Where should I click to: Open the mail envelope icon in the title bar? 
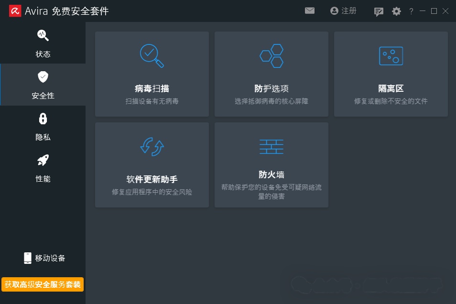click(x=310, y=11)
